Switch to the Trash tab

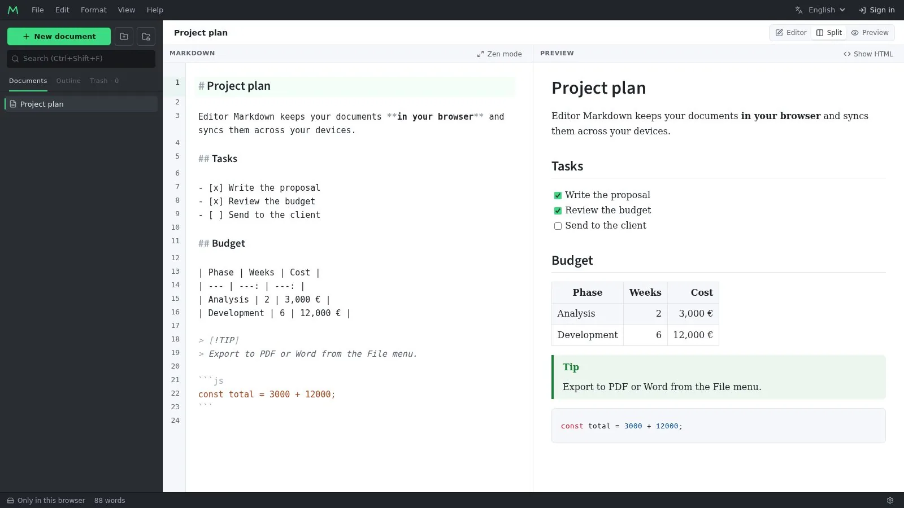coord(104,81)
